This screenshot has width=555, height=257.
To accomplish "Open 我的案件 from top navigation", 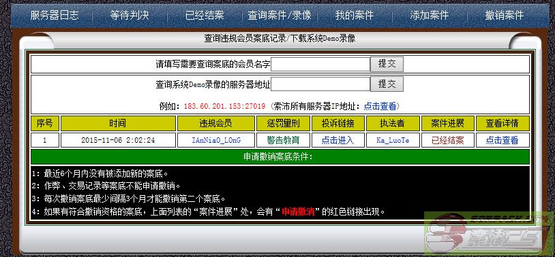I will point(355,15).
